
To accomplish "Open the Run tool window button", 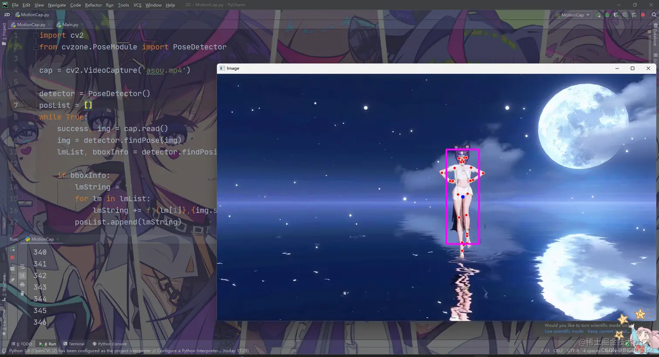I will click(48, 344).
